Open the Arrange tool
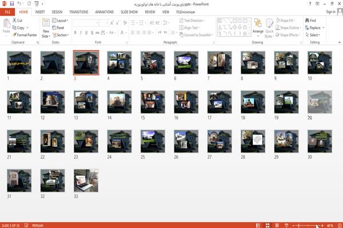Image resolution: width=343 pixels, height=228 pixels. [x=258, y=27]
